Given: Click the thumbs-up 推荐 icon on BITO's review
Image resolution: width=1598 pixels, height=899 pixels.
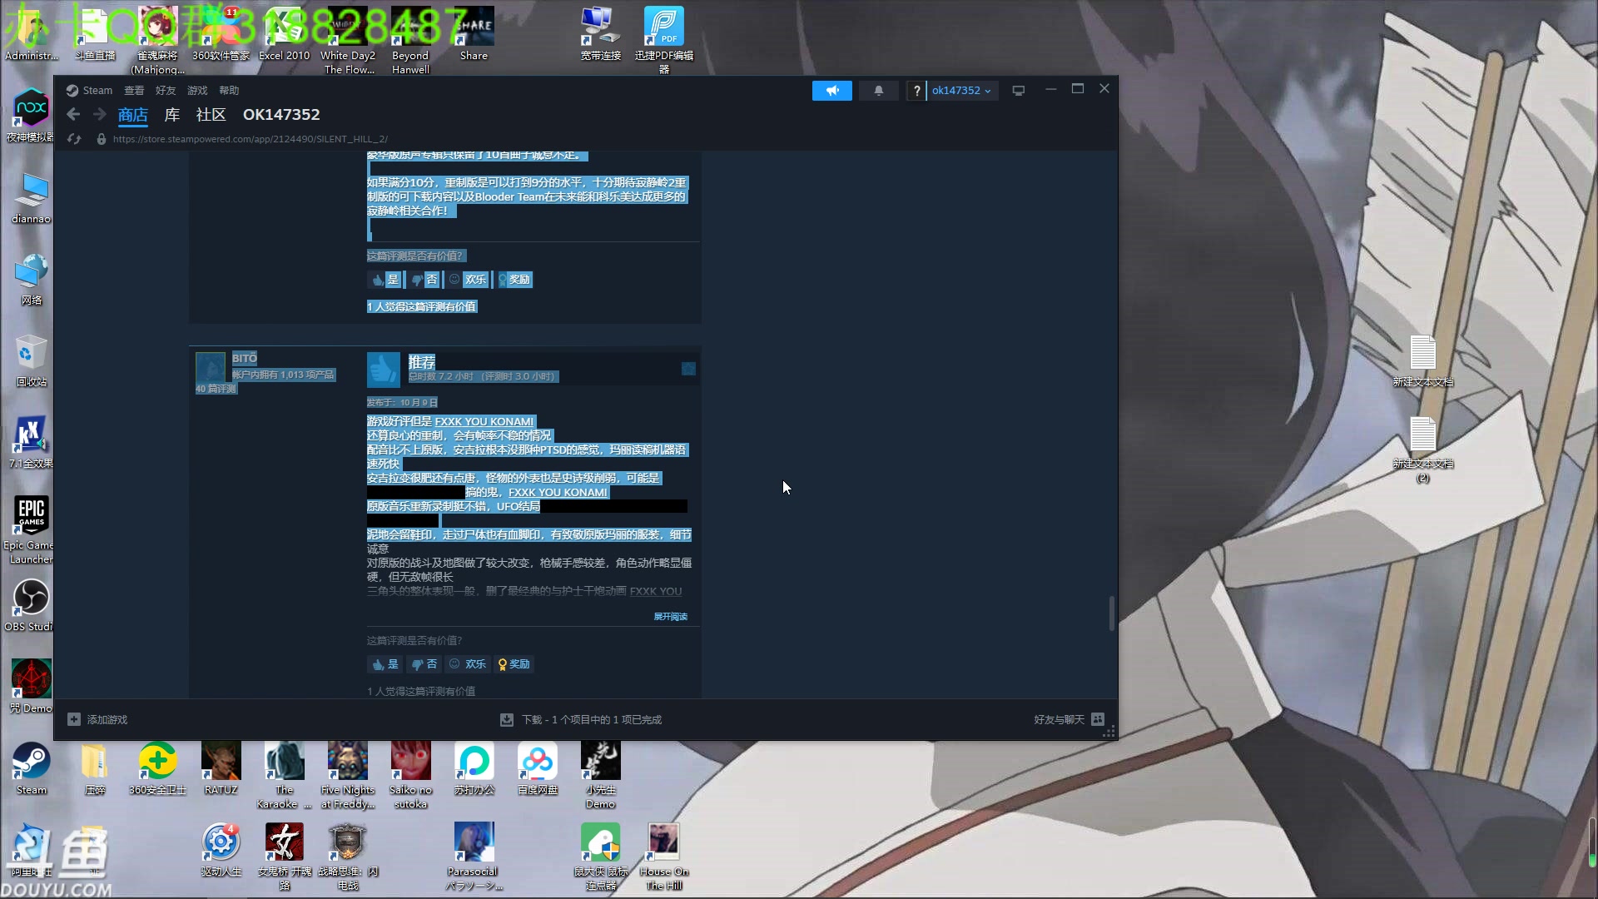Looking at the screenshot, I should point(384,370).
